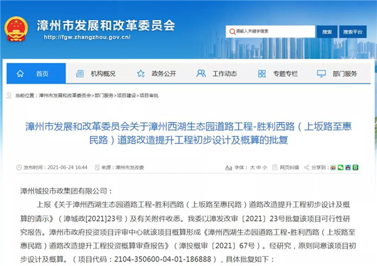Click the 专题专栏 grid icon
The image size is (377, 266).
pyautogui.click(x=261, y=74)
